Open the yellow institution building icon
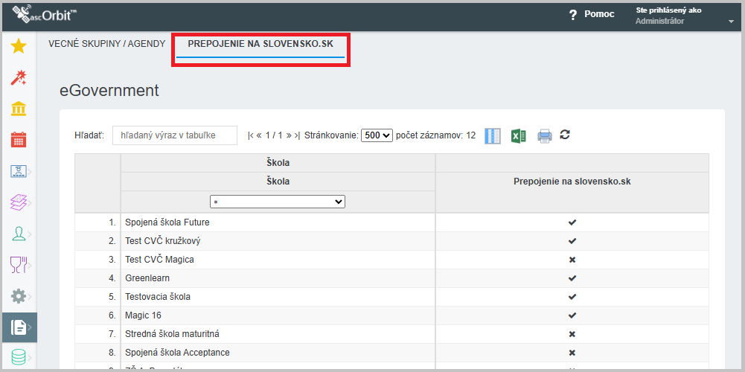 [x=19, y=109]
